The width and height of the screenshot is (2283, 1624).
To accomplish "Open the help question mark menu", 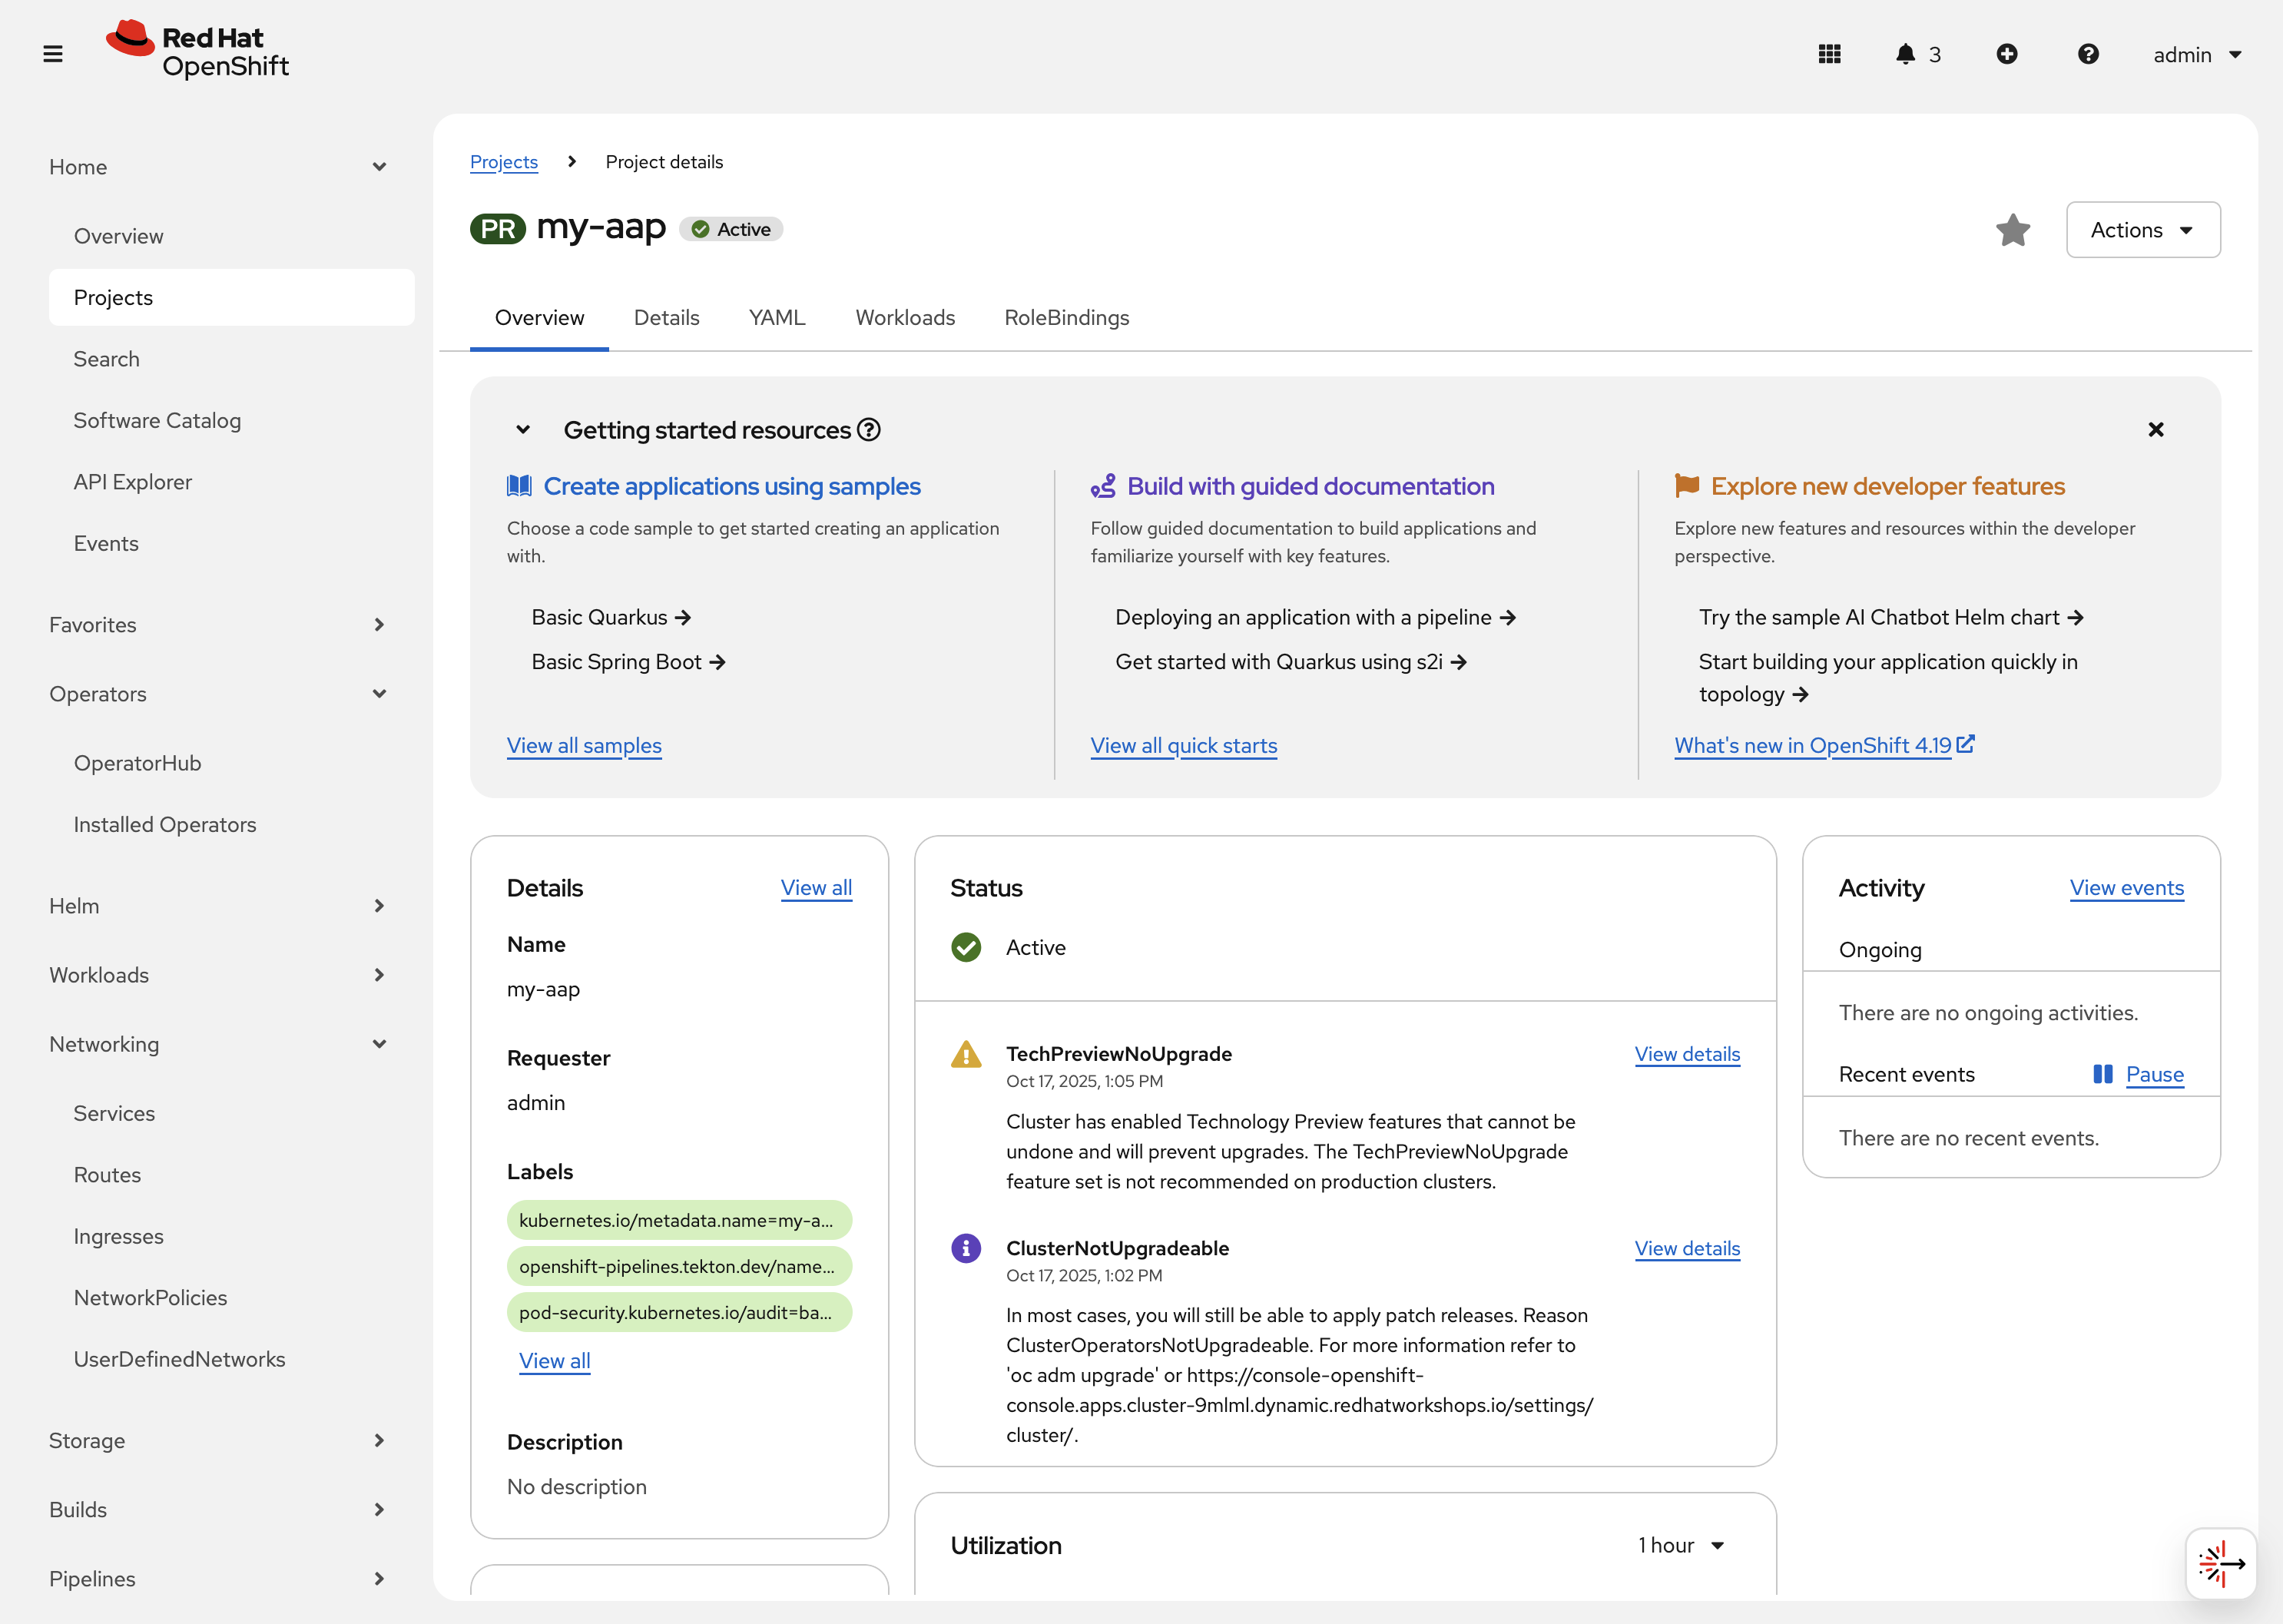I will 2087,54.
